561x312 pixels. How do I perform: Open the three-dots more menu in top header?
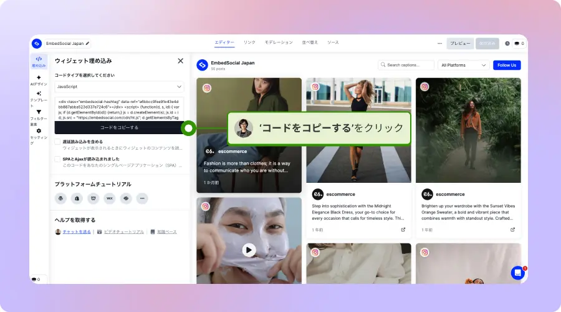point(439,43)
